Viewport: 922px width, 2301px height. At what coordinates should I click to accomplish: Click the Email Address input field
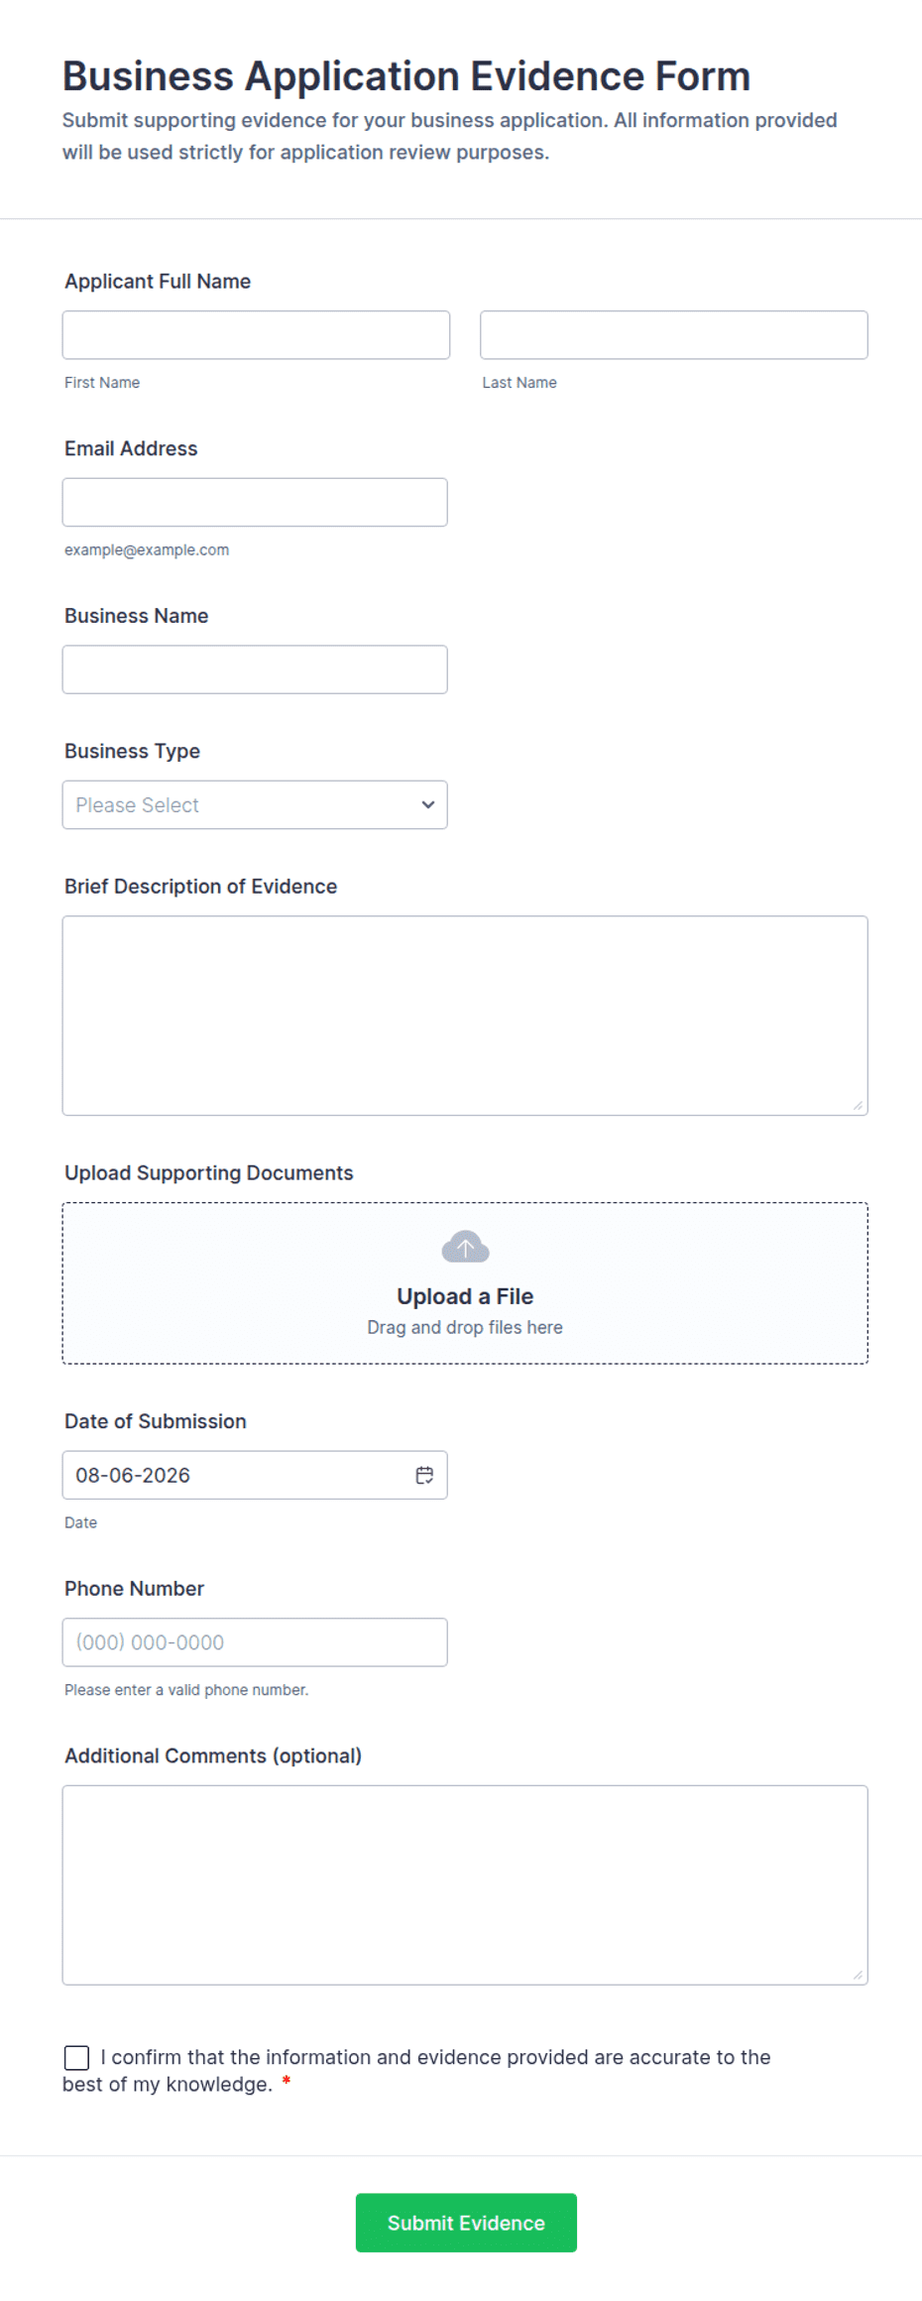coord(255,502)
